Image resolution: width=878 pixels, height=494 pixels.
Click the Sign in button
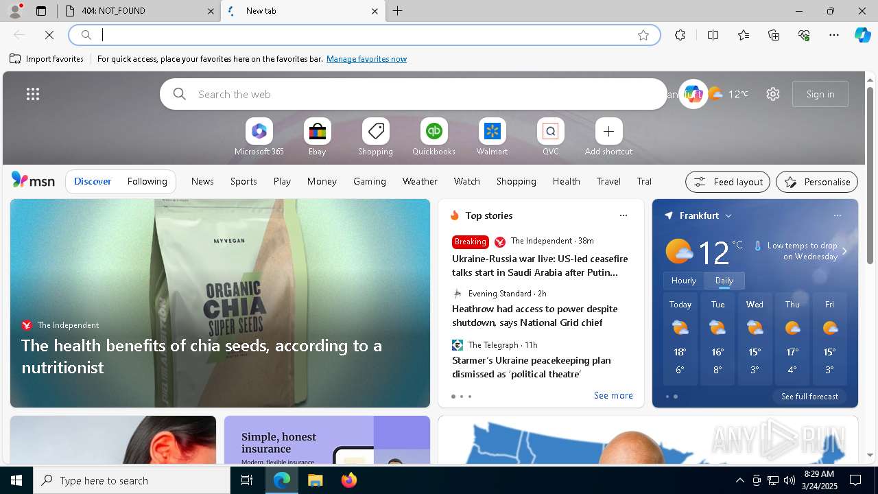click(820, 94)
